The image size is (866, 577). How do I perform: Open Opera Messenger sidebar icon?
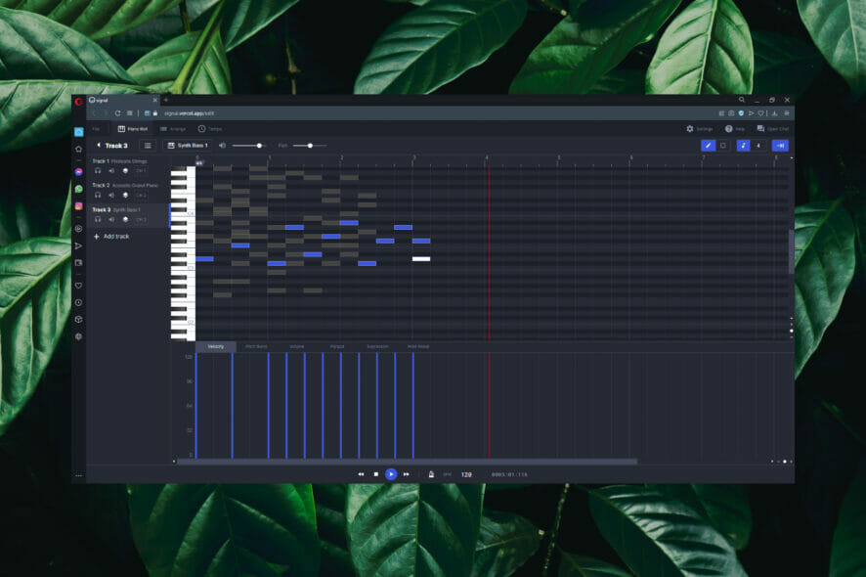click(x=79, y=172)
